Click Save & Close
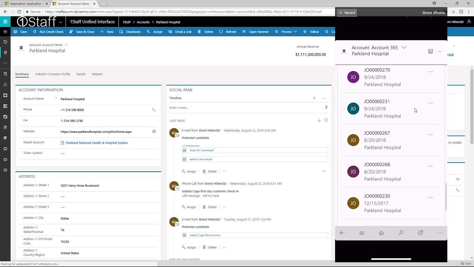474x267 pixels. pyautogui.click(x=82, y=32)
